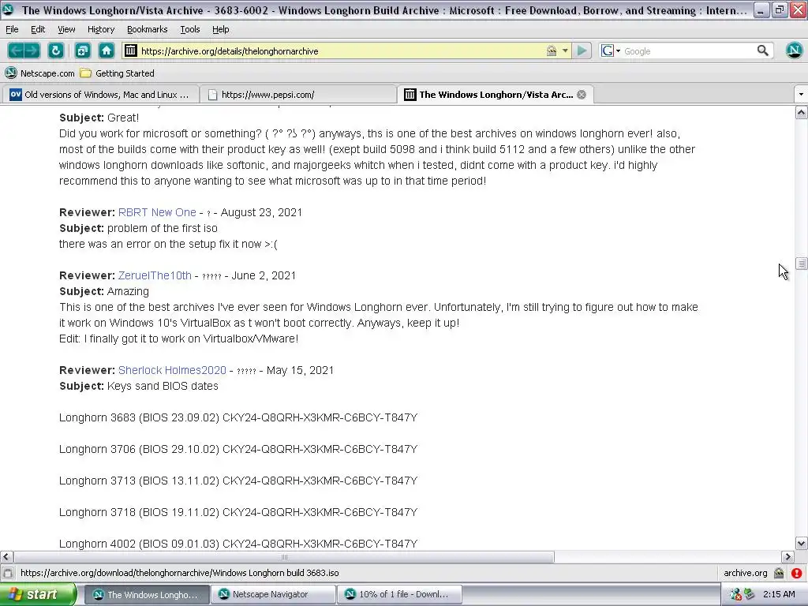Screen dimensions: 808x606
Task: Go to the Home page icon
Action: (x=107, y=50)
